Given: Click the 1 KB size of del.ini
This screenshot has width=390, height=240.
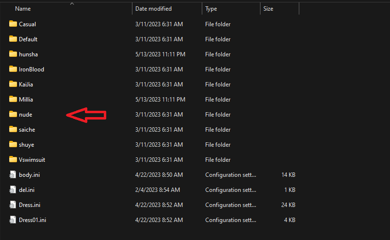Looking at the screenshot, I should [290, 190].
